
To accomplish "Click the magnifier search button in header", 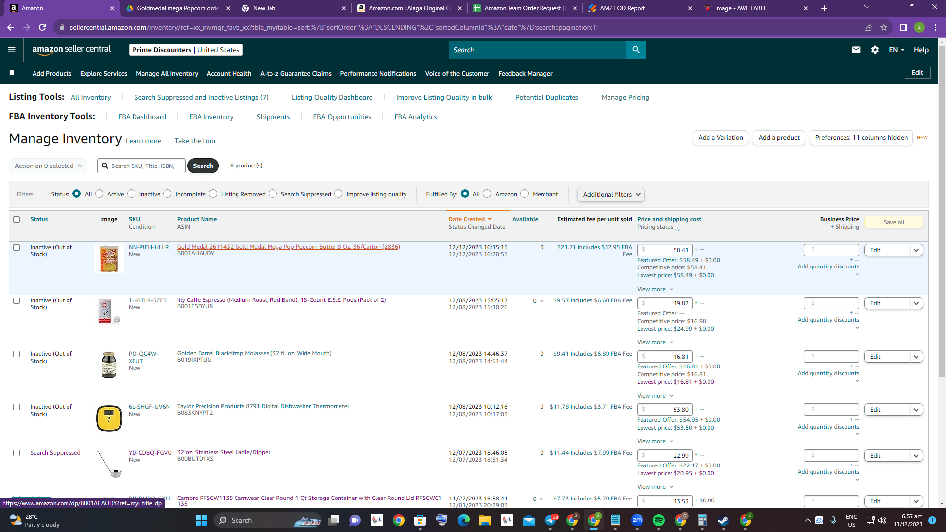I will [x=636, y=50].
